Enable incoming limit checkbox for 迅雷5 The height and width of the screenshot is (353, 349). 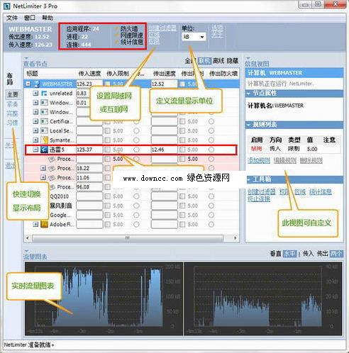[x=107, y=150]
